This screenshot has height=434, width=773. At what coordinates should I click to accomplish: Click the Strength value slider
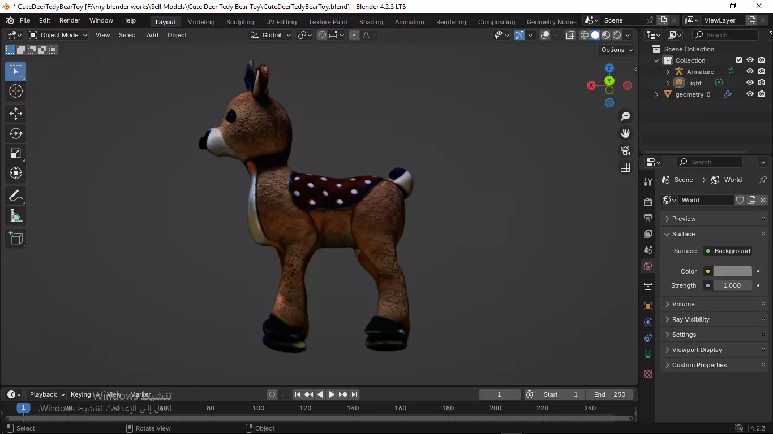[x=732, y=285]
